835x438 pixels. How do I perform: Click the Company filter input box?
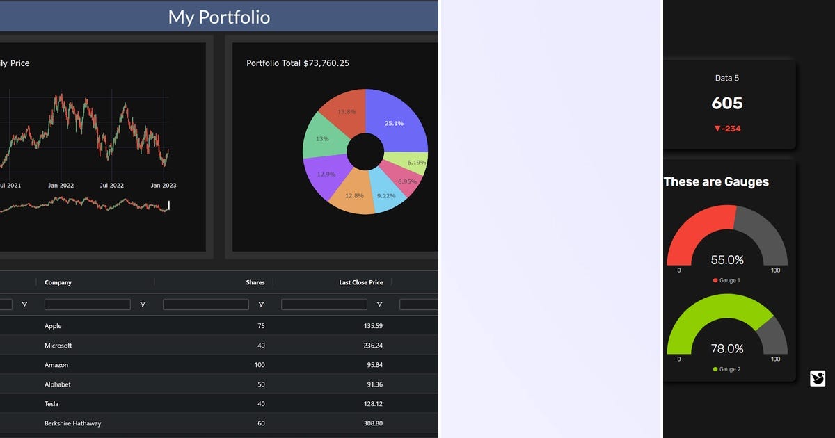86,304
